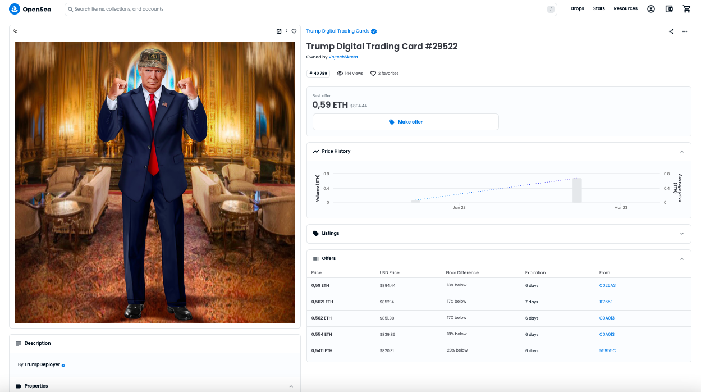This screenshot has height=392, width=701.
Task: Click the Expiration column header
Action: tap(535, 273)
